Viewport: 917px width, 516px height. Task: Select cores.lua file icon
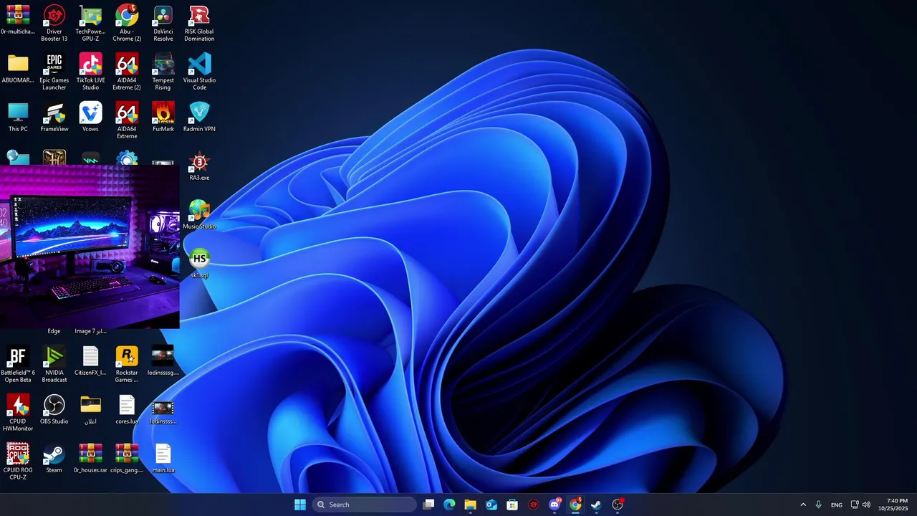[x=127, y=411]
